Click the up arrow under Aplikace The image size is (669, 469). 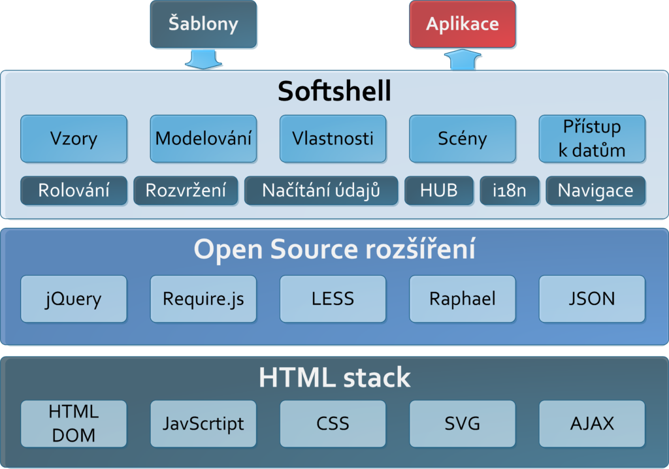463,59
